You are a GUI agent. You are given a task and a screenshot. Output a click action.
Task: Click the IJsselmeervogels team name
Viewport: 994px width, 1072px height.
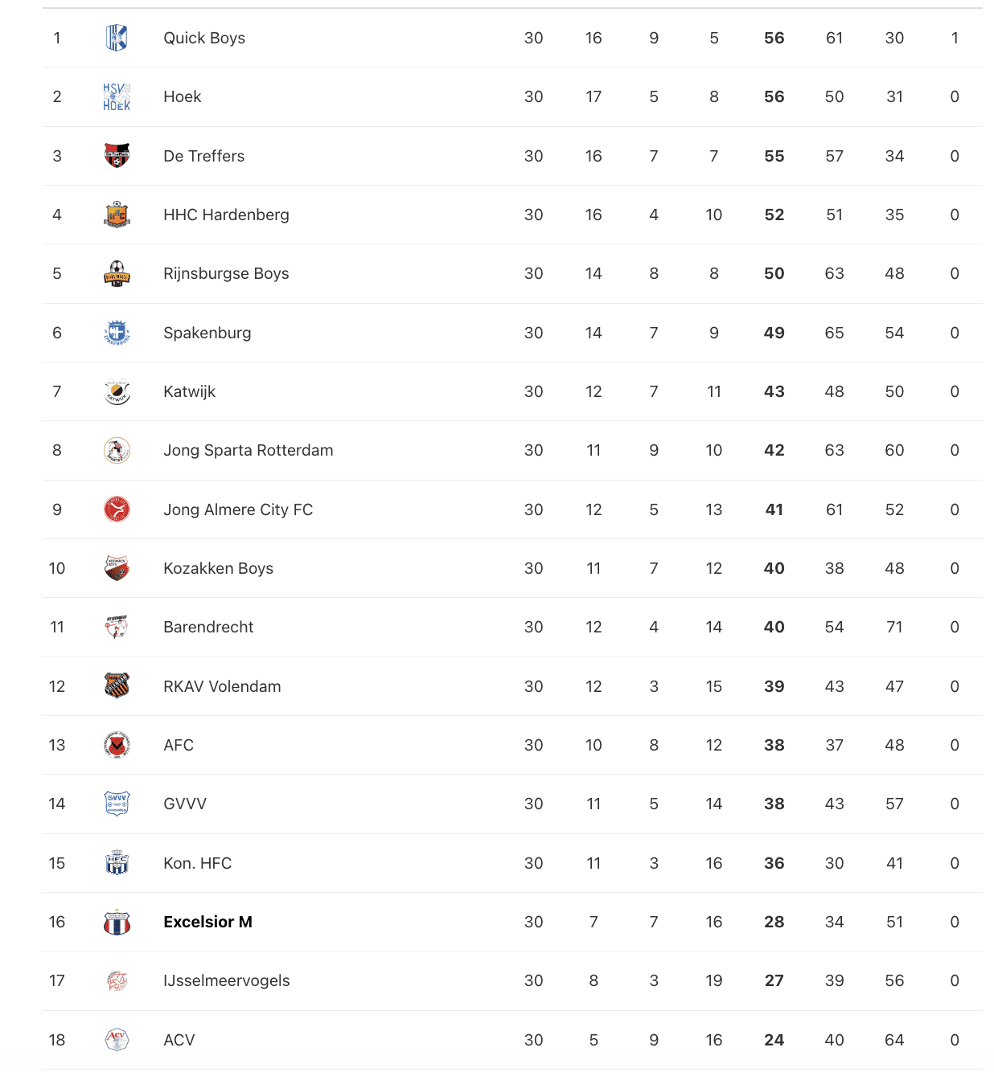tap(226, 980)
